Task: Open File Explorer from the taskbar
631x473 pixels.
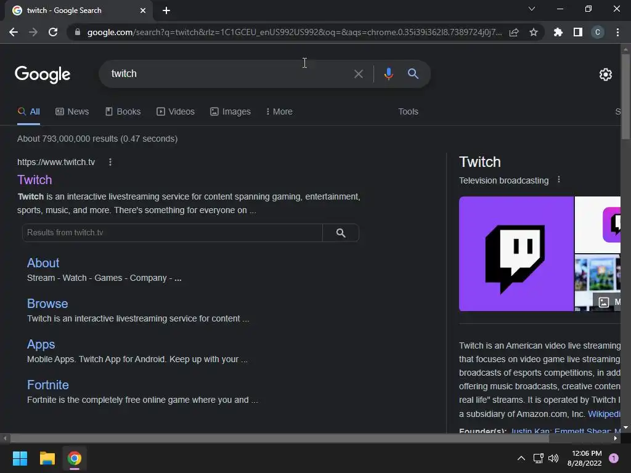Action: coord(47,458)
